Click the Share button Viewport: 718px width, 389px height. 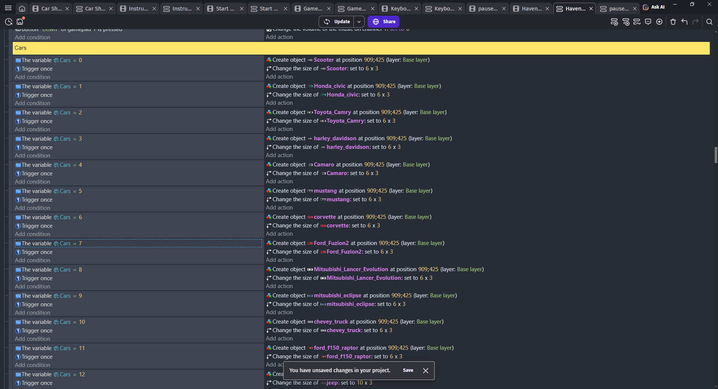[x=383, y=22]
